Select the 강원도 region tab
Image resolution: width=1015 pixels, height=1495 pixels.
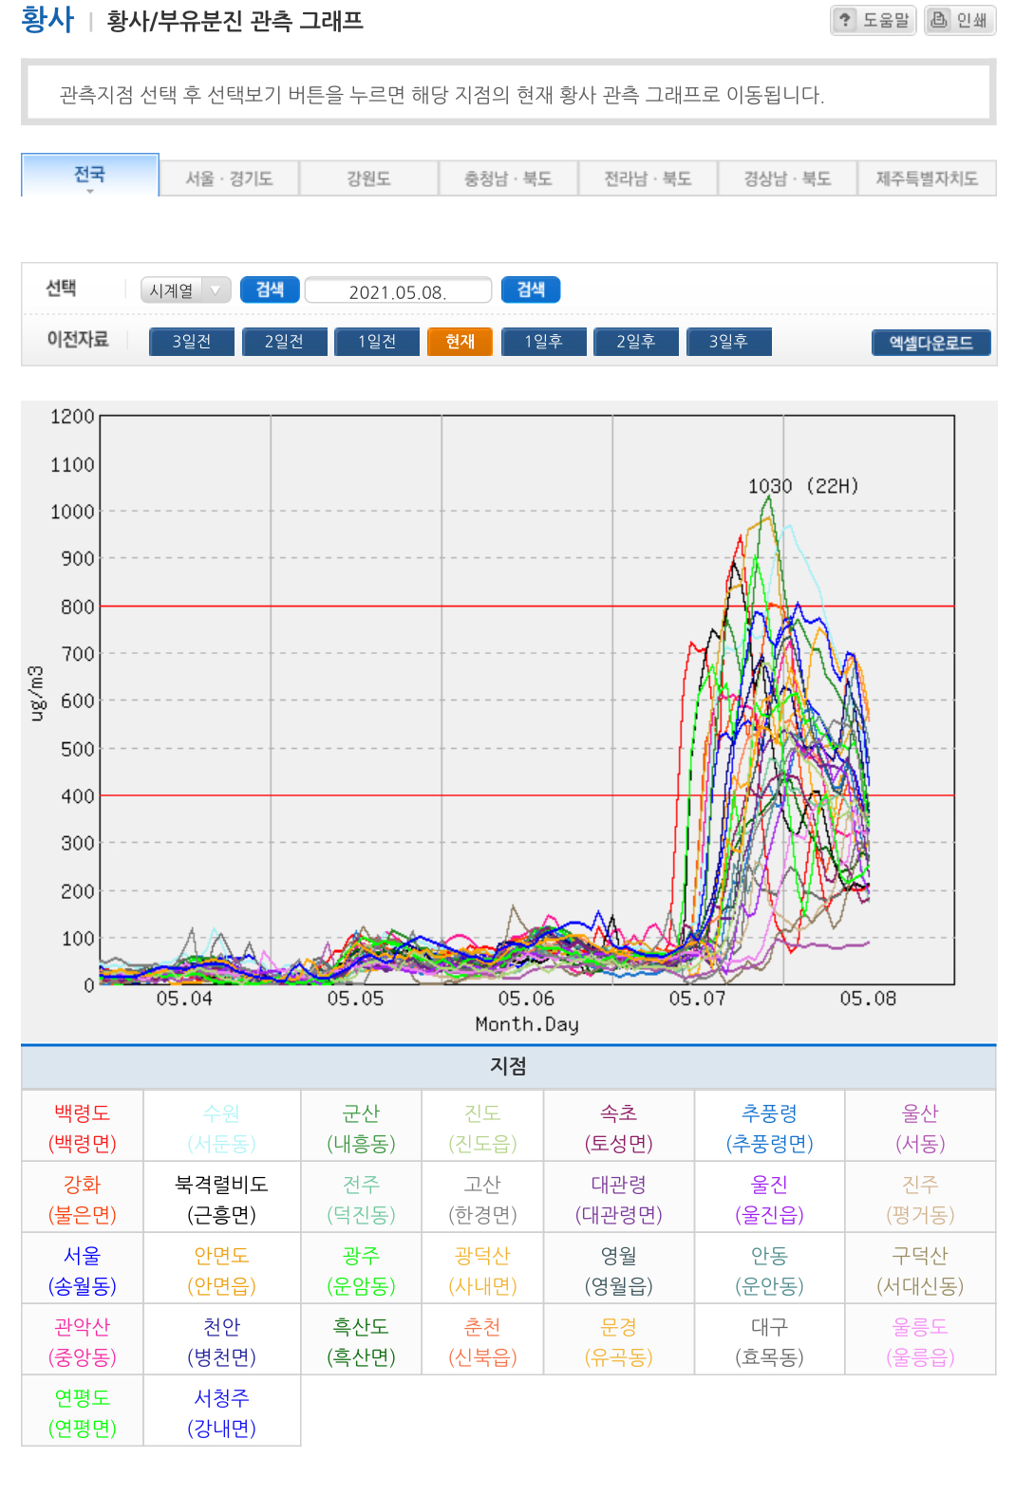click(x=368, y=178)
